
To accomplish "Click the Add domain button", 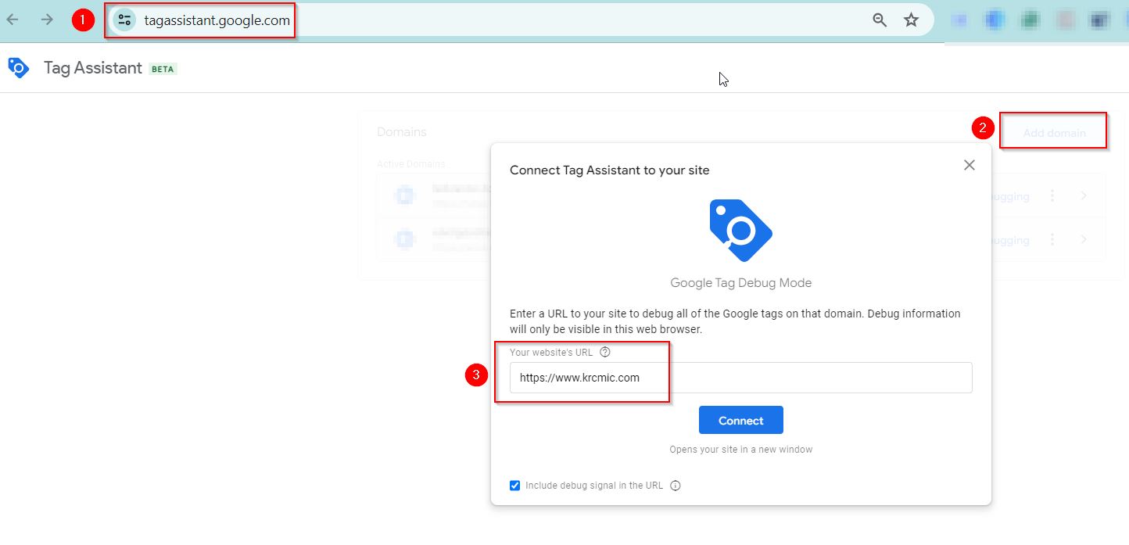I will pyautogui.click(x=1052, y=131).
